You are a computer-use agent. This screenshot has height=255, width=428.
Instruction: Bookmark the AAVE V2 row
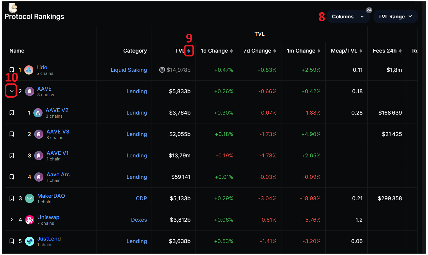click(x=12, y=113)
